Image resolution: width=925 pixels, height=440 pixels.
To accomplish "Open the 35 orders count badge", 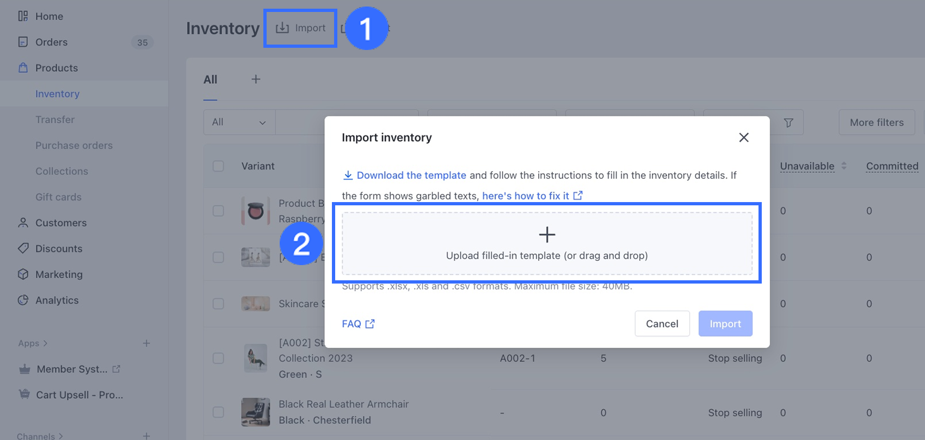I will click(142, 42).
